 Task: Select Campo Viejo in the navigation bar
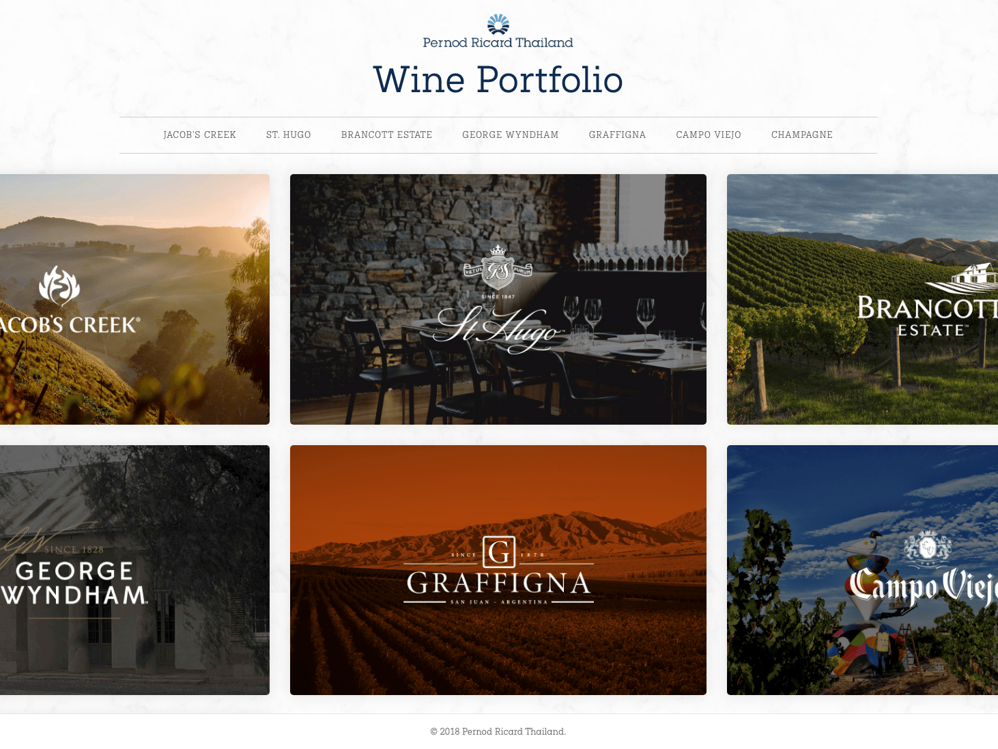pyautogui.click(x=709, y=135)
